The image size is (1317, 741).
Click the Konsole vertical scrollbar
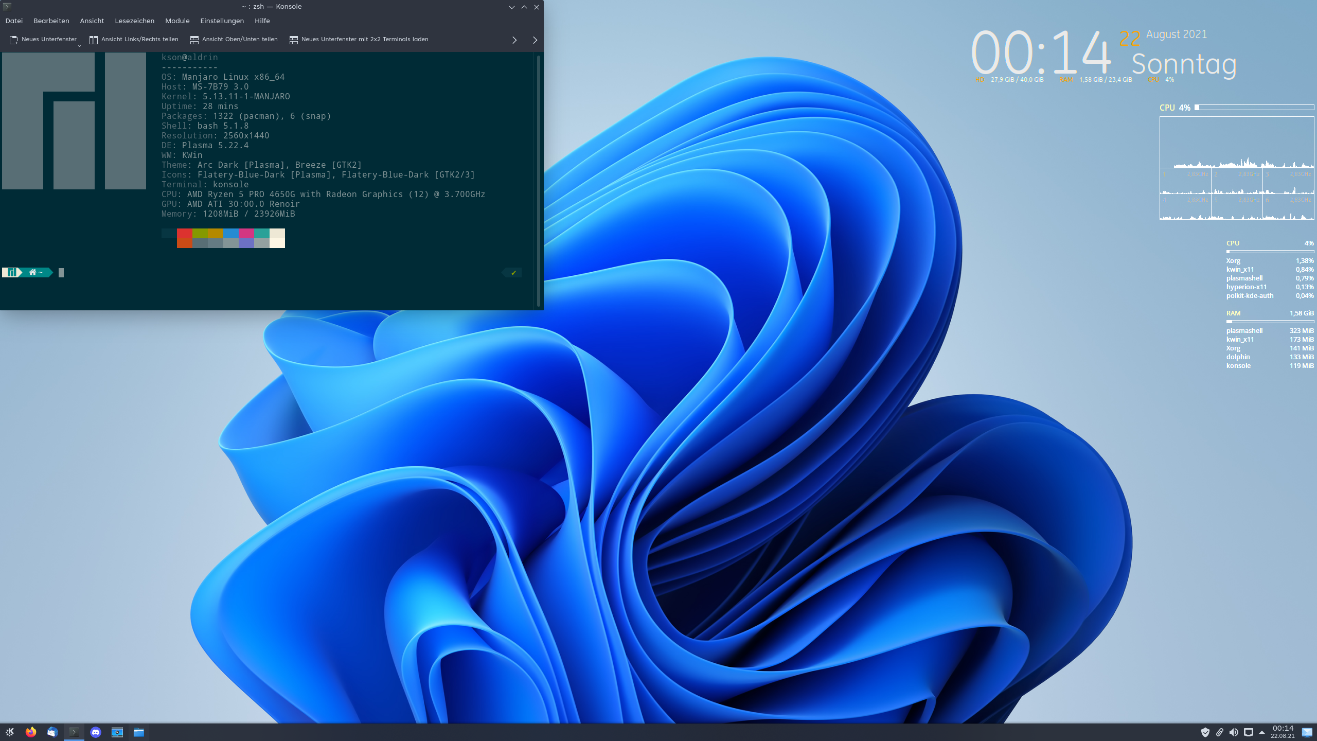538,180
